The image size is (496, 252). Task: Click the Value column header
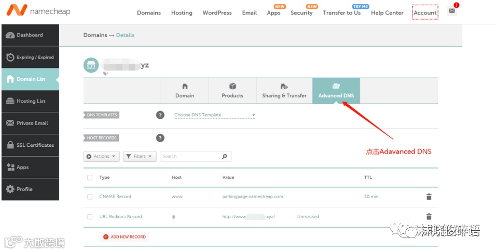click(228, 177)
